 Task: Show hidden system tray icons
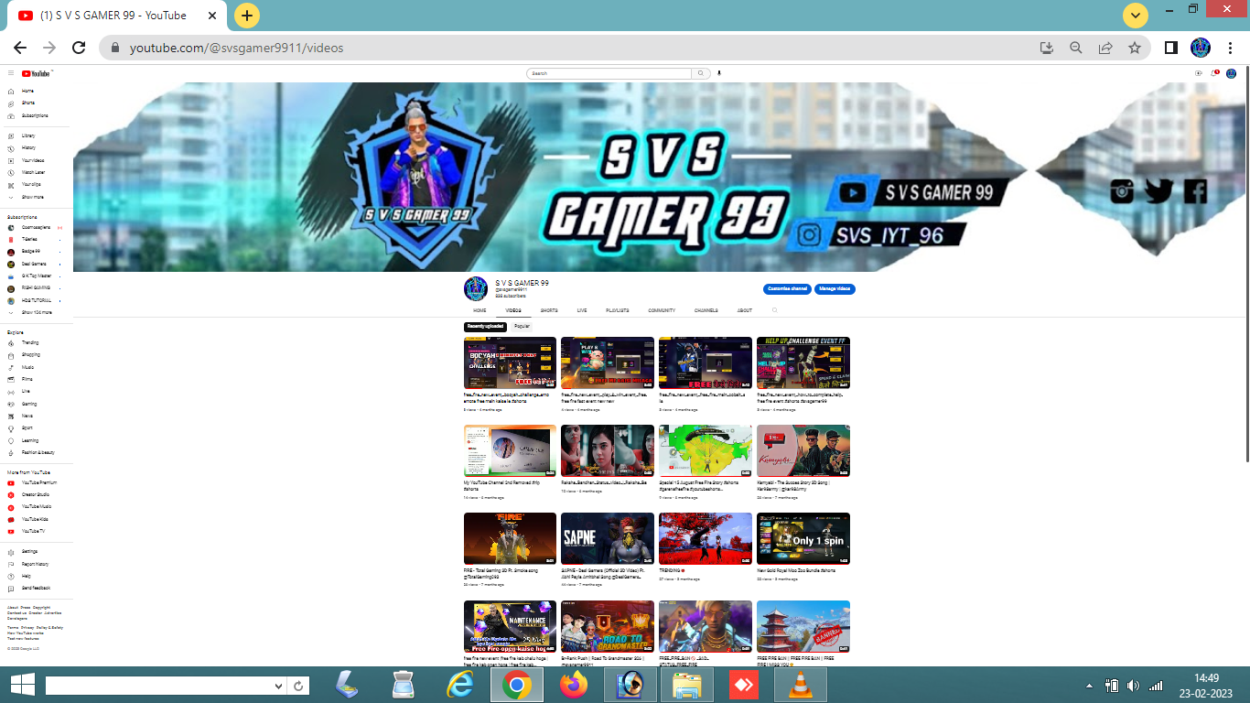pos(1089,686)
